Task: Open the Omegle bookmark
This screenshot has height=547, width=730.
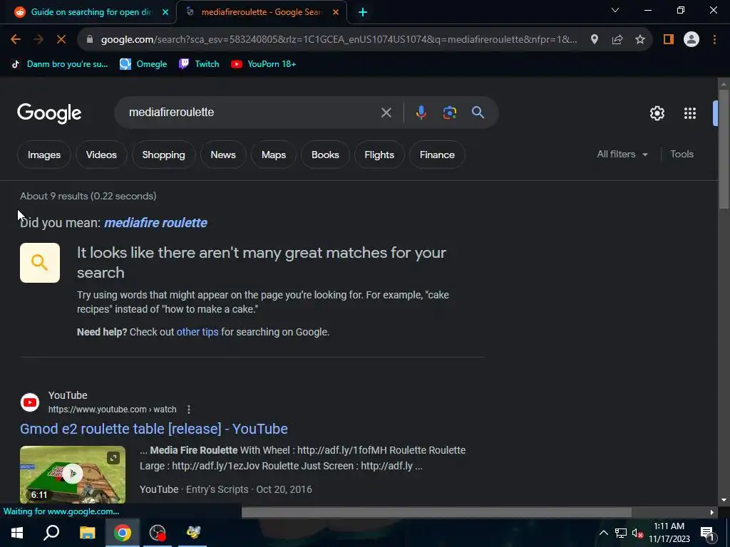Action: pyautogui.click(x=143, y=63)
